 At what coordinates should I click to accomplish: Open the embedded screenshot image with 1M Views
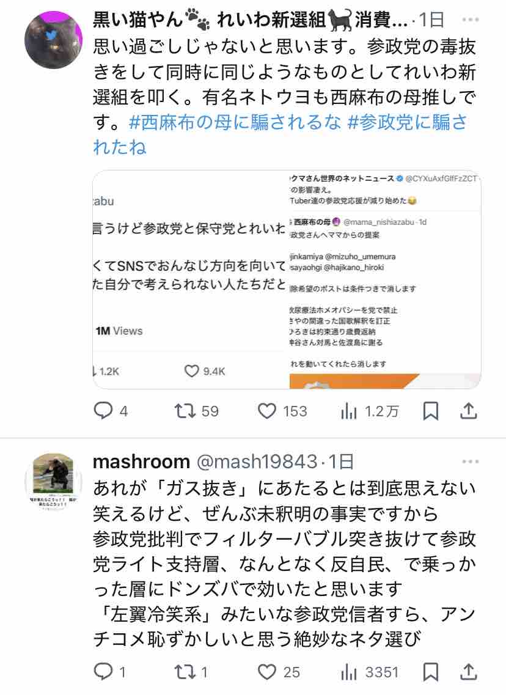point(287,279)
